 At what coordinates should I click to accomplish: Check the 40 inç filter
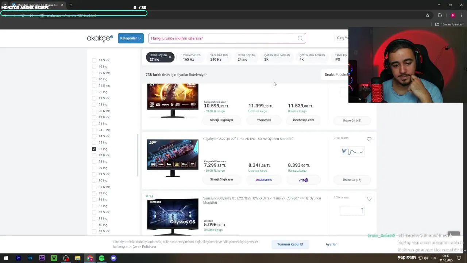tap(94, 225)
